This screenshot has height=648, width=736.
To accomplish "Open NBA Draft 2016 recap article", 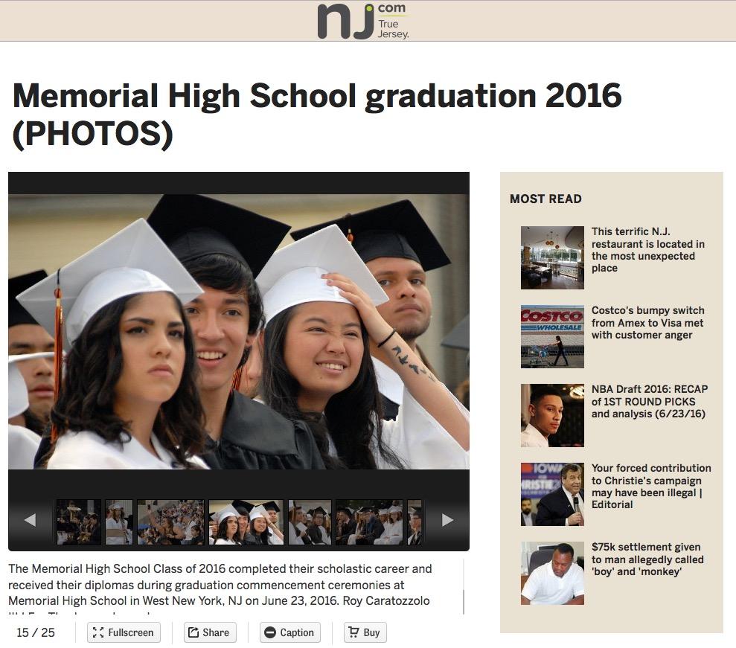I will [650, 402].
